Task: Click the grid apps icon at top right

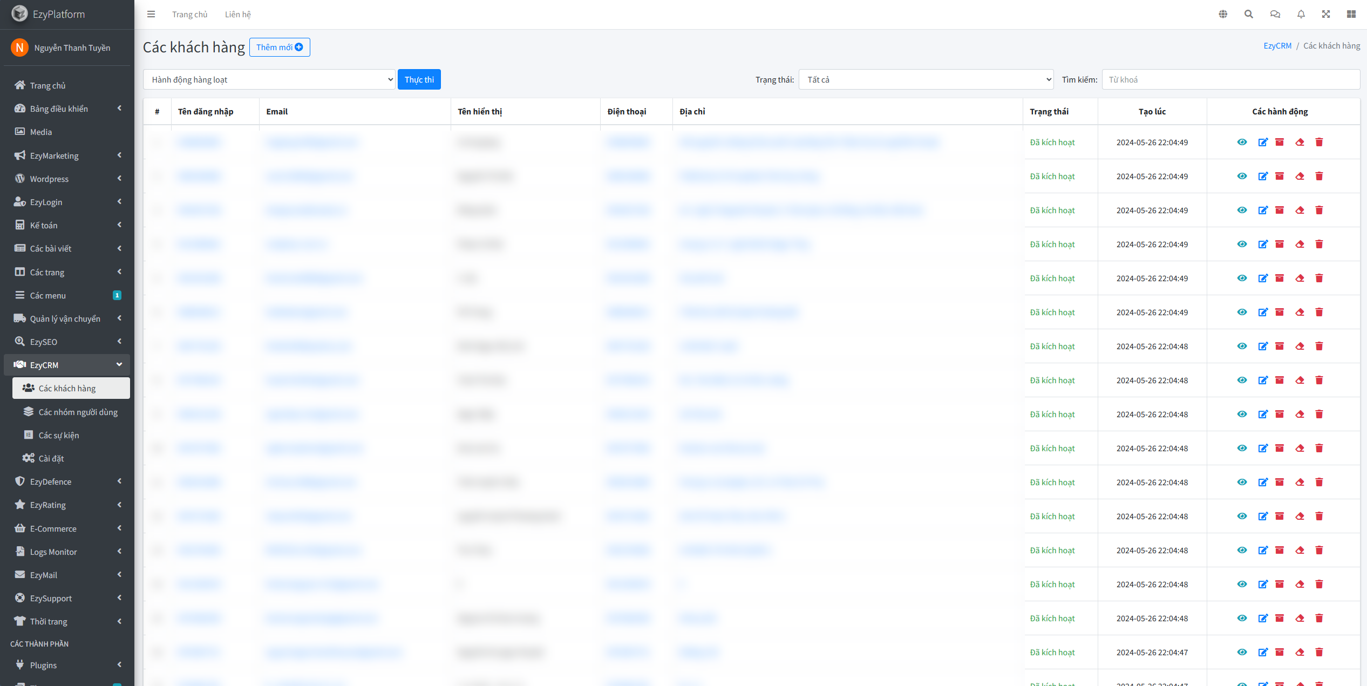Action: pos(1351,14)
